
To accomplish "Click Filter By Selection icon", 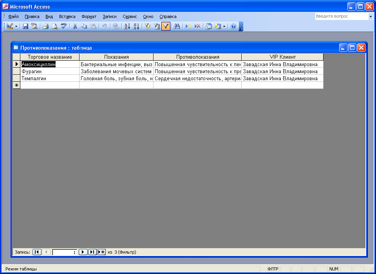I will (x=148, y=26).
